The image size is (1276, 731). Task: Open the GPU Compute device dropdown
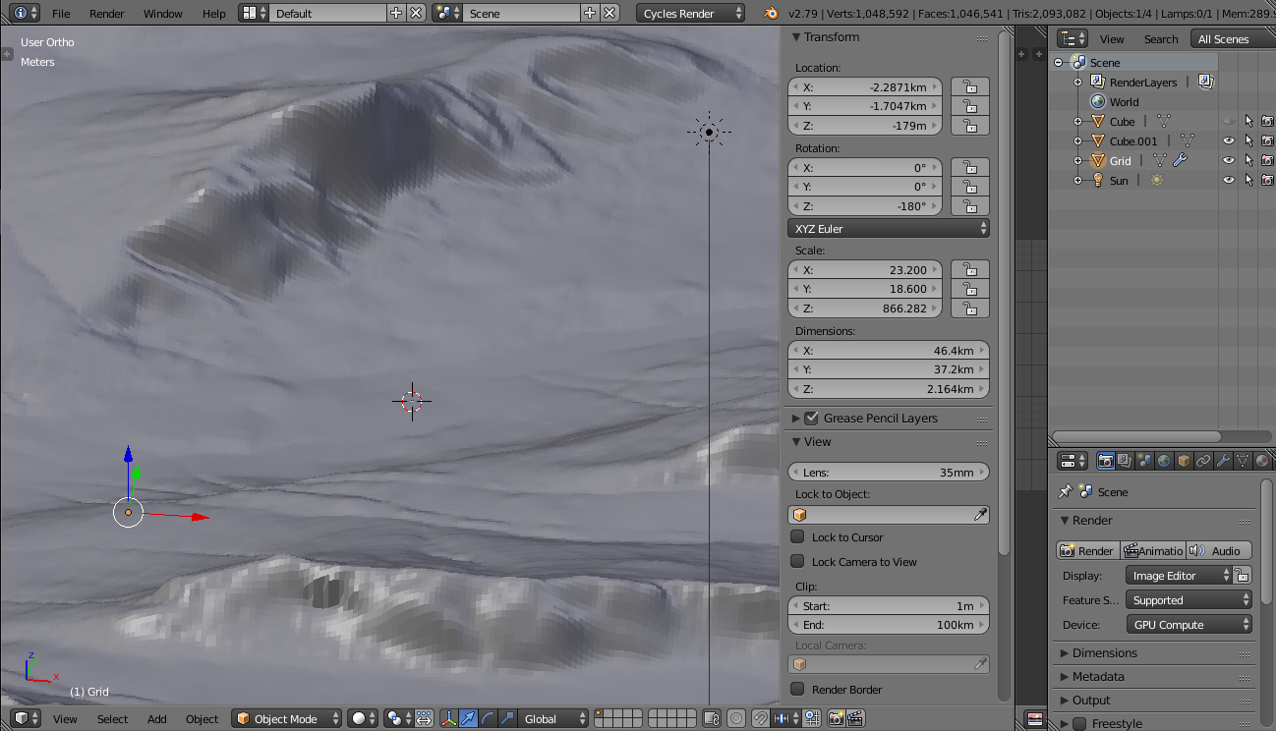tap(1189, 624)
